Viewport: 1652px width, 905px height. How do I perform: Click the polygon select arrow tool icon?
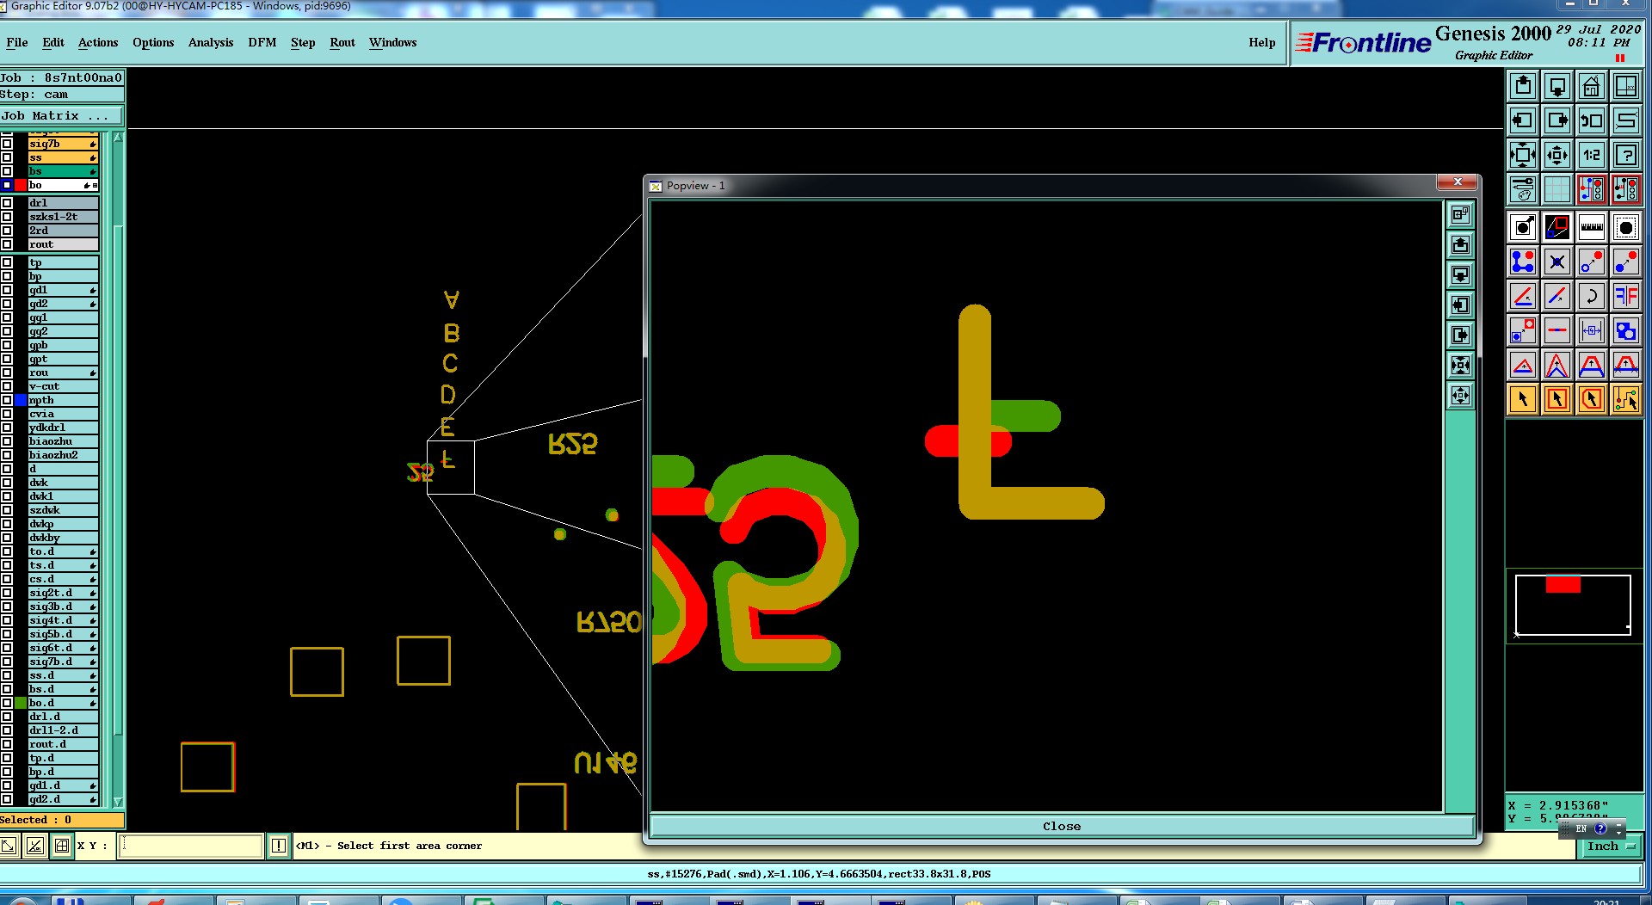pyautogui.click(x=1592, y=399)
